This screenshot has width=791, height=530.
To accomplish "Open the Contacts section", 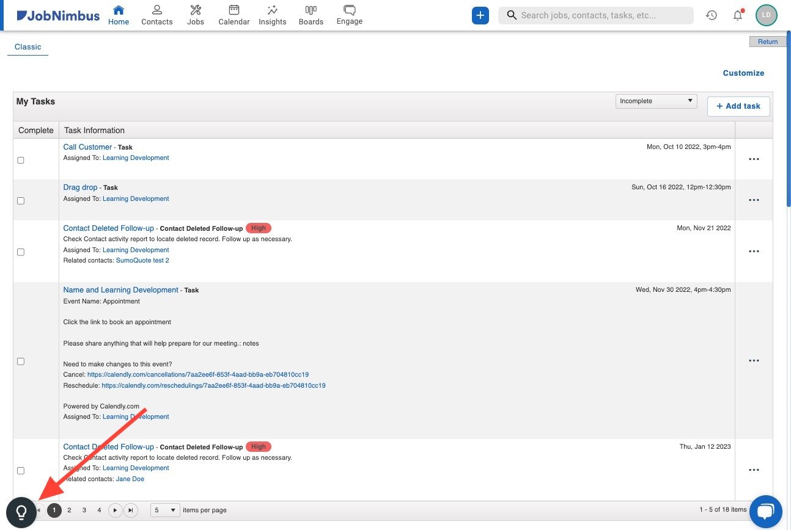I will (x=156, y=15).
